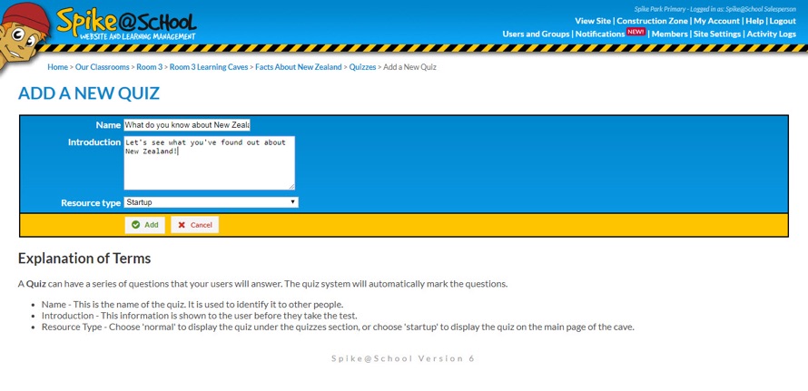The width and height of the screenshot is (808, 391).
Task: Open Room 3 Learning Caves breadcrumb
Action: [209, 67]
